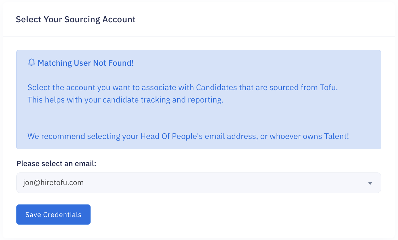
Task: Click the 'Matching User Not Found!' alert title
Action: (x=86, y=63)
